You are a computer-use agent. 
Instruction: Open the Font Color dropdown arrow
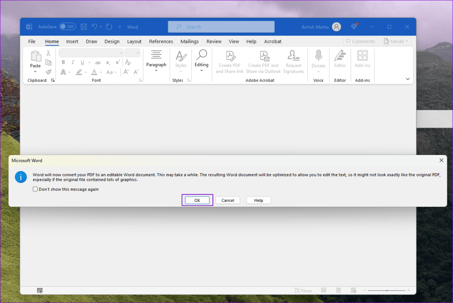[101, 72]
